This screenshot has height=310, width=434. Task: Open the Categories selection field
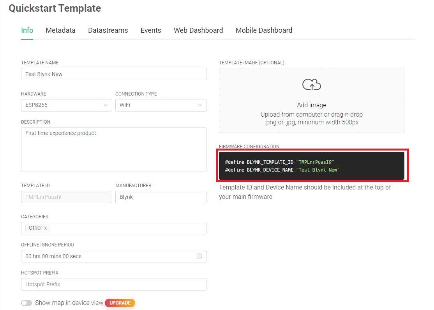(x=114, y=228)
